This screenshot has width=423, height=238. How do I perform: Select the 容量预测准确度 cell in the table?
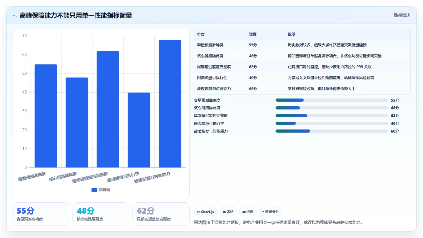(210, 45)
